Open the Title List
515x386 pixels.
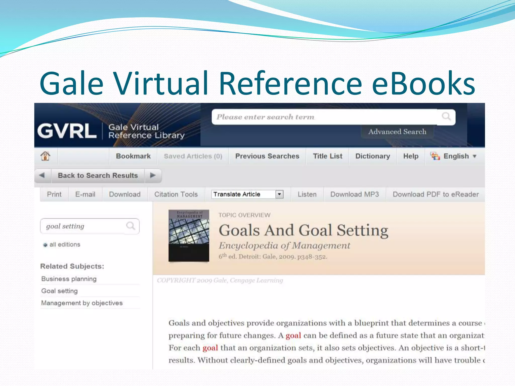point(328,156)
